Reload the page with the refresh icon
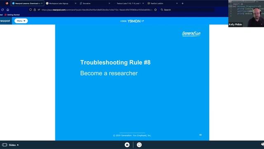This screenshot has height=149, width=264. click(x=2, y=10)
